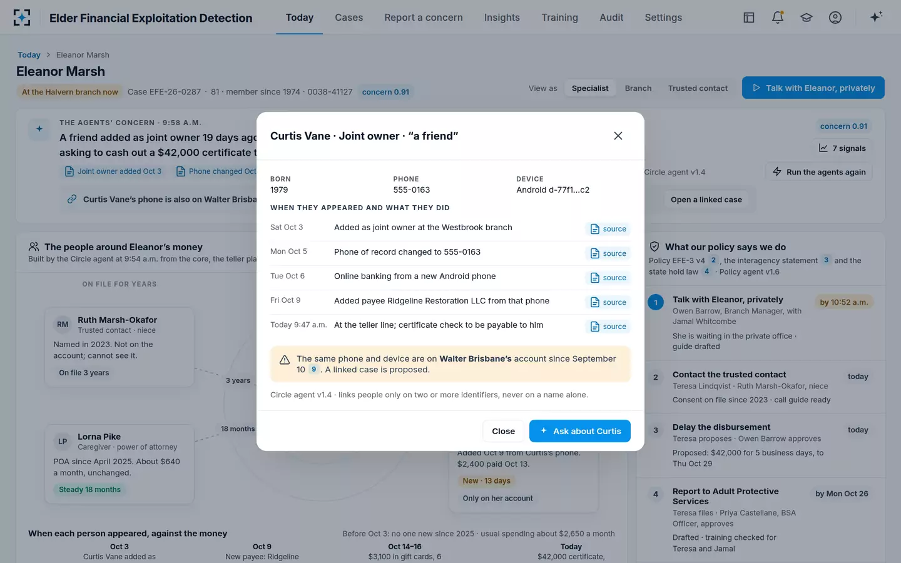
Task: Click the Close button in dialog
Action: point(503,431)
